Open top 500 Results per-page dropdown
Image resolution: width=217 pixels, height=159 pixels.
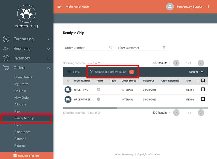click(x=161, y=63)
